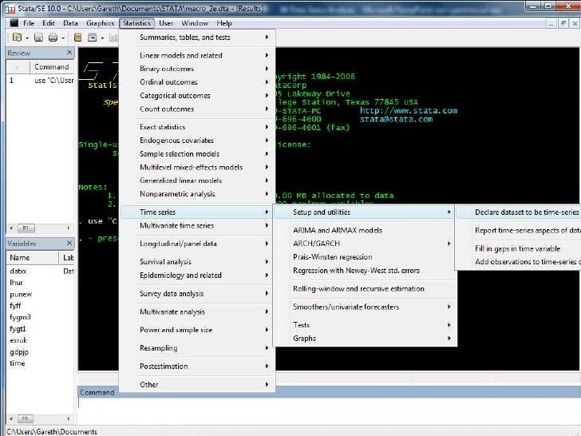This screenshot has height=436, width=581.
Task: Select Prais-Winsten regression option
Action: tap(332, 257)
